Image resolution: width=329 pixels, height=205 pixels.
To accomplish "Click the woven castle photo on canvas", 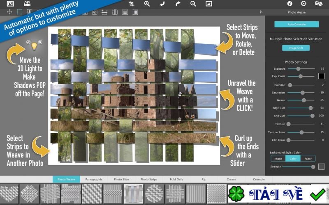I will click(x=134, y=96).
